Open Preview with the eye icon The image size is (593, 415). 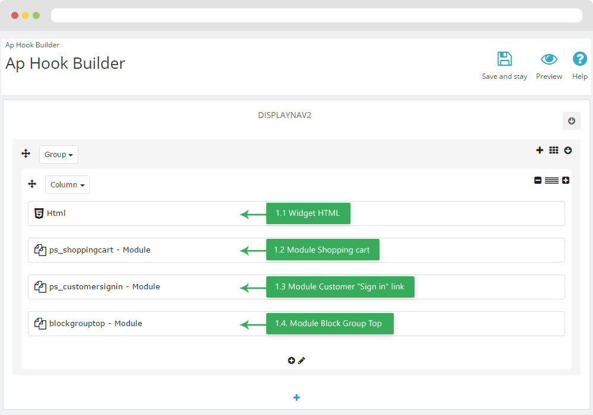point(549,59)
